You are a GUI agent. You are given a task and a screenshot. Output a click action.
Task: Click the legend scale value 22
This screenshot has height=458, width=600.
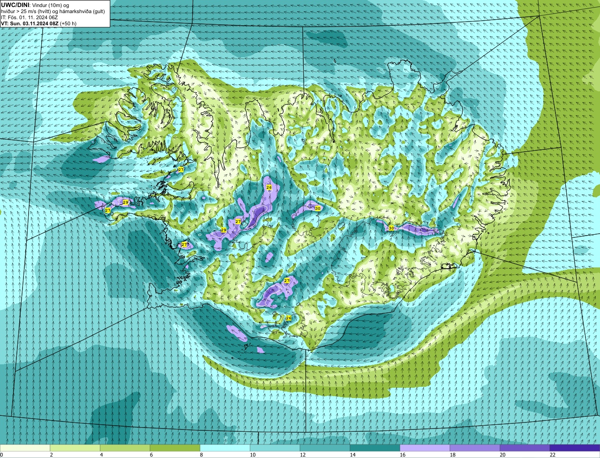click(553, 455)
